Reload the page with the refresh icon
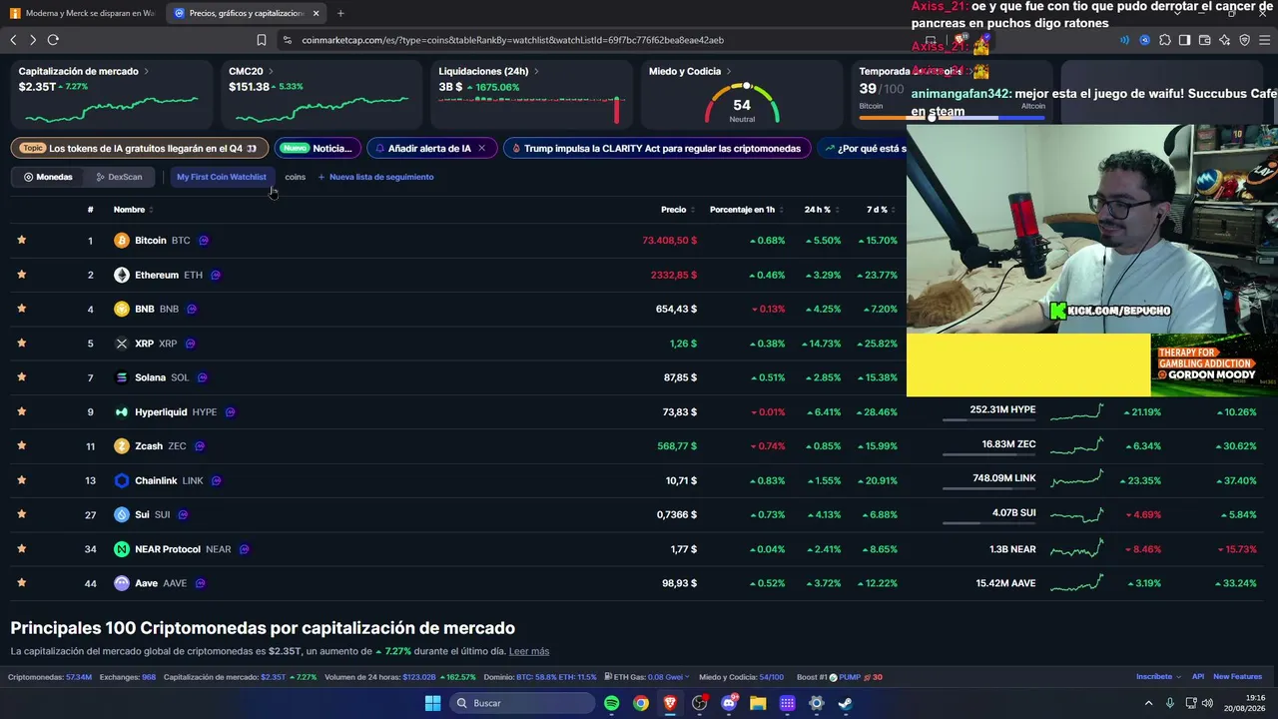Image resolution: width=1278 pixels, height=719 pixels. coord(53,40)
